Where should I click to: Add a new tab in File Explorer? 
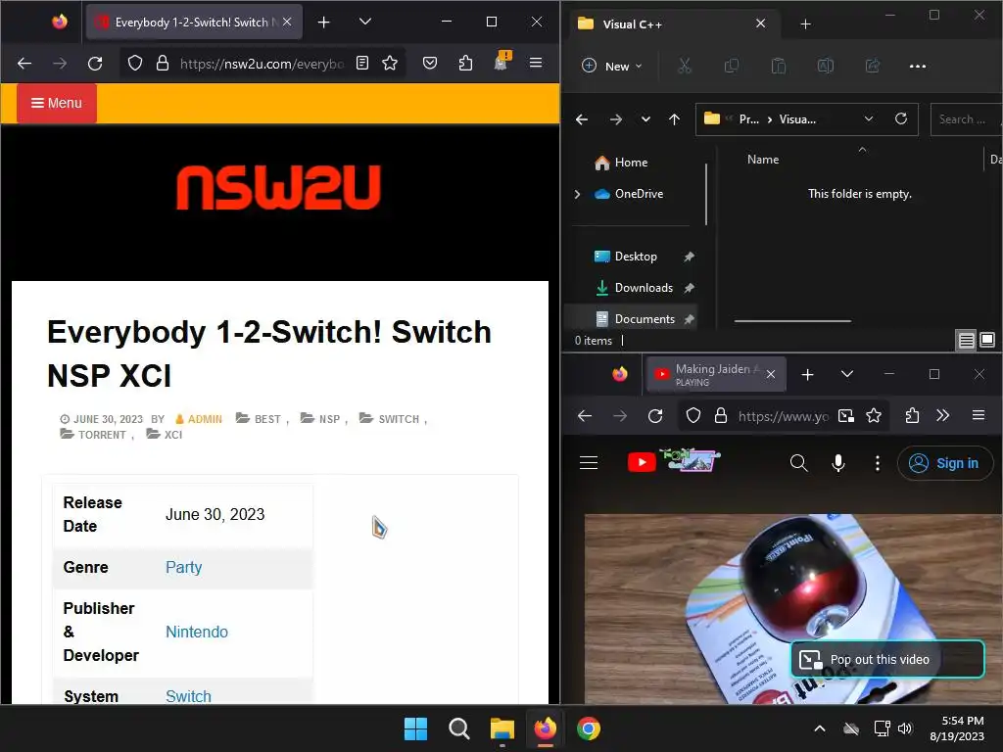805,24
